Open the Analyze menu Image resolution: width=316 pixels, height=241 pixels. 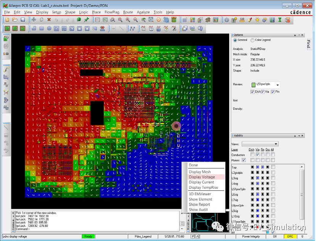pyautogui.click(x=143, y=12)
